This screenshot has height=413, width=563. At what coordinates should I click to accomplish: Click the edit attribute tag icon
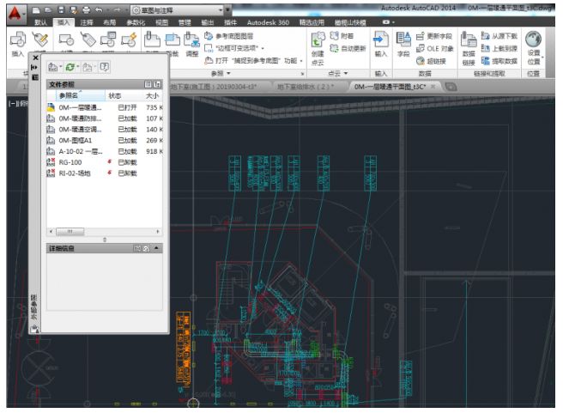(x=39, y=39)
